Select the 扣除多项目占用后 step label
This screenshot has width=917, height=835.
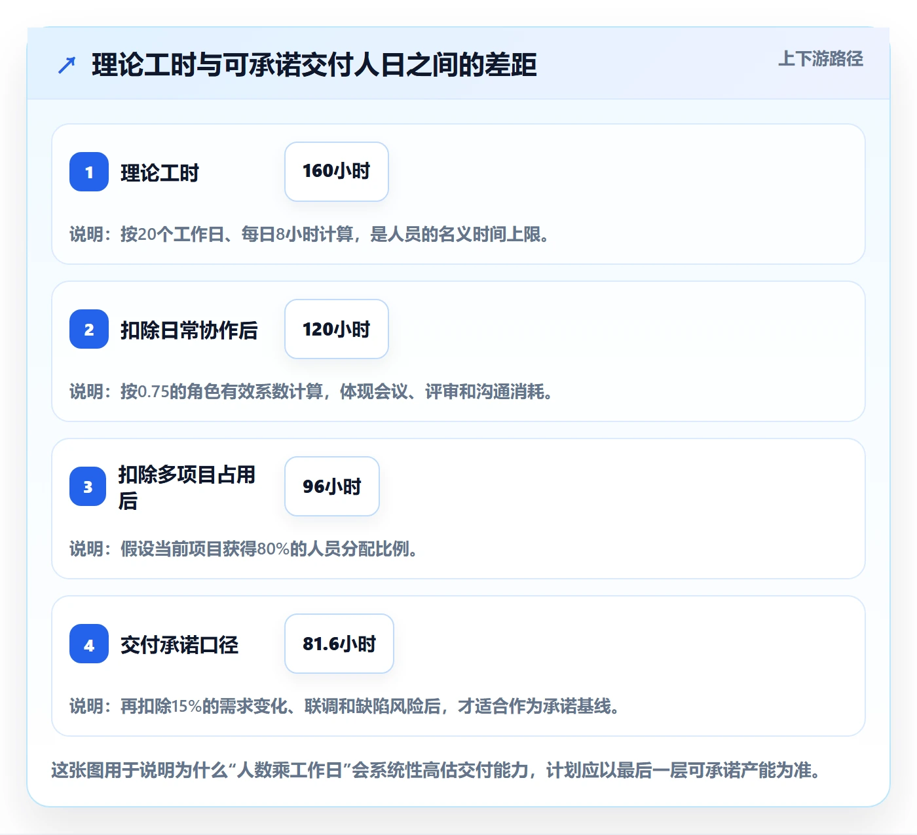[187, 487]
